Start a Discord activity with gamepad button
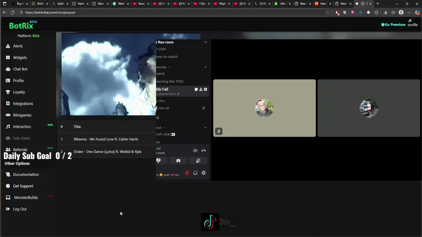This screenshot has height=237, width=422. (178, 161)
